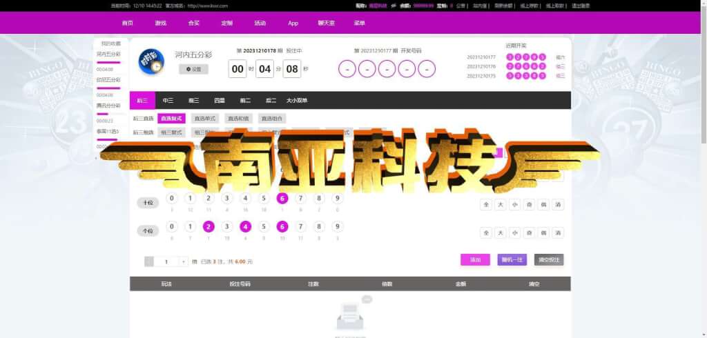
Task: Toggle number 0 in the 十位 row
Action: [x=172, y=198]
